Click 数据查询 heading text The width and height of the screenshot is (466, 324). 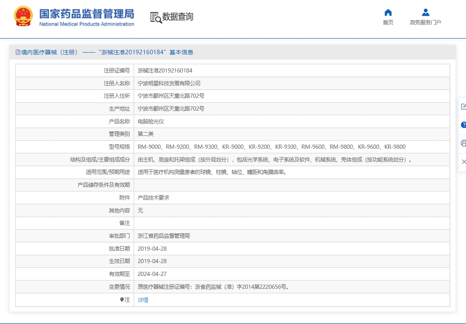click(x=178, y=17)
